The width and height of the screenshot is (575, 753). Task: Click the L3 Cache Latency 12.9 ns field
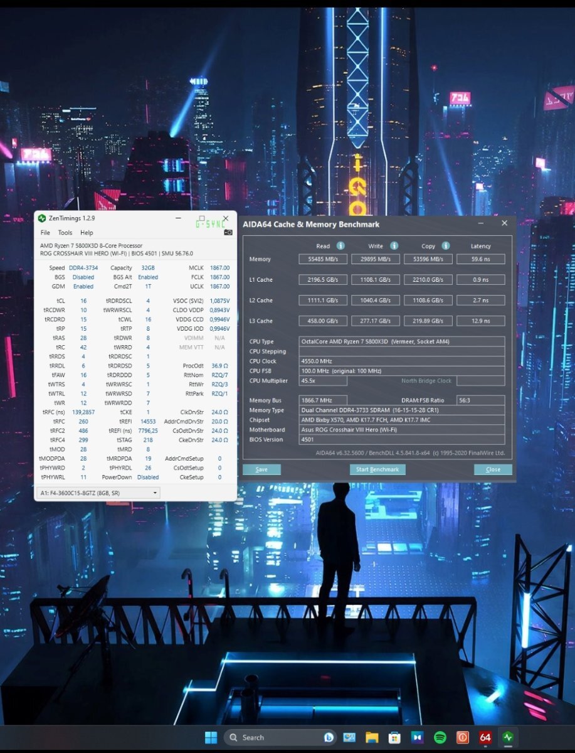[481, 321]
